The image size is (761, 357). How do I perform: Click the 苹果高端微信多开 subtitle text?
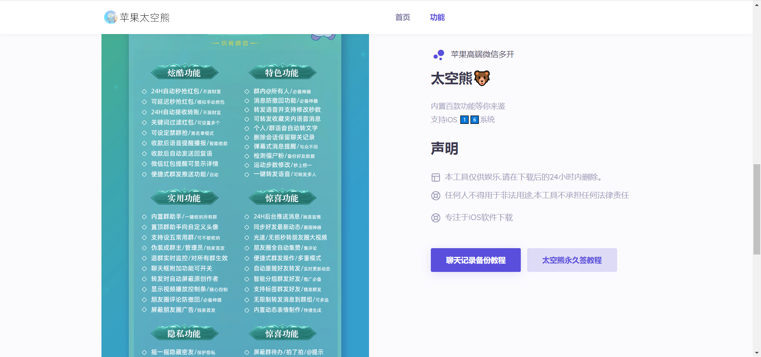tap(482, 55)
